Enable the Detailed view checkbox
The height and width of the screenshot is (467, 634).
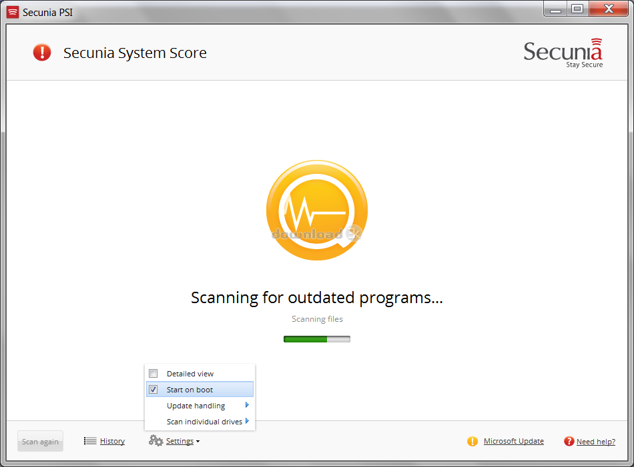[x=153, y=373]
